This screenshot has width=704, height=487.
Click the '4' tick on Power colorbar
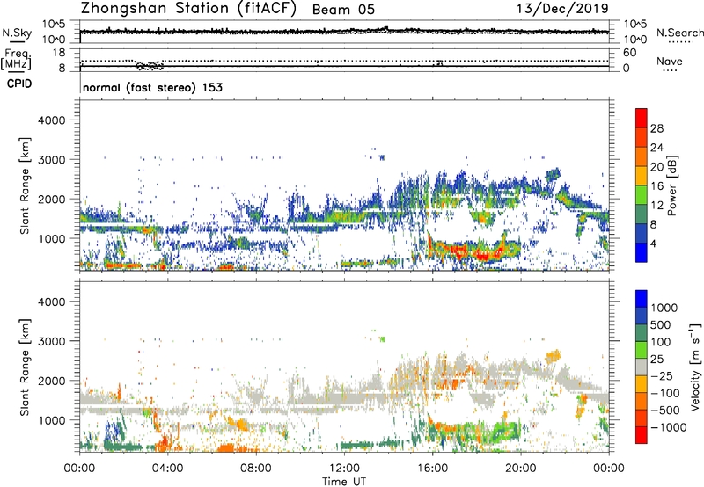tap(654, 243)
